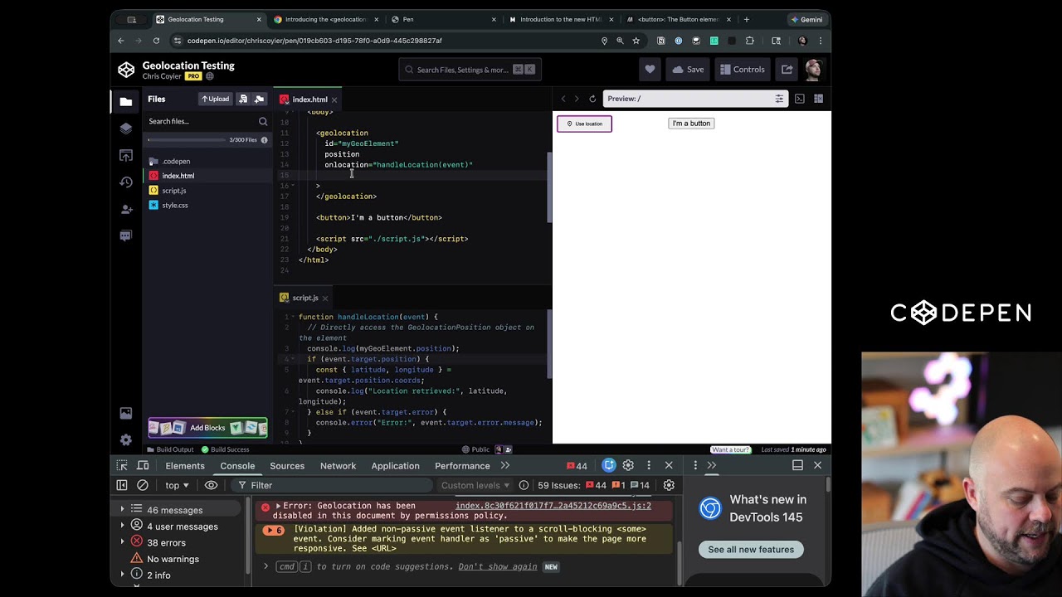1062x597 pixels.
Task: Click the Add Blocks button
Action: (x=207, y=428)
